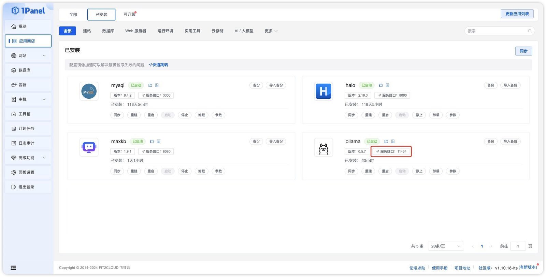Select the 全部 category filter
The height and width of the screenshot is (277, 546).
68,31
